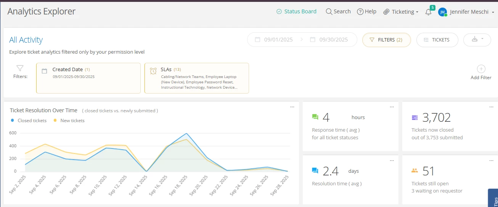This screenshot has width=498, height=207.
Task: Open the Status Board link
Action: click(296, 11)
